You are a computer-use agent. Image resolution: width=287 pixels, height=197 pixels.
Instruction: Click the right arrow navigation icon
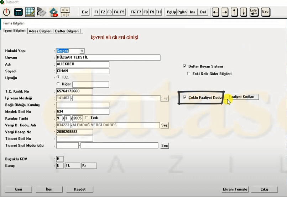coord(225,12)
